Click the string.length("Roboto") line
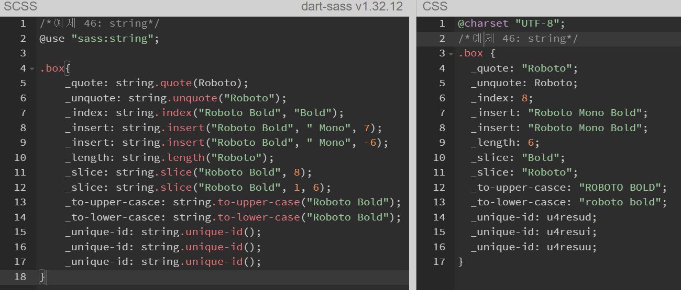Image resolution: width=681 pixels, height=290 pixels. coord(169,158)
